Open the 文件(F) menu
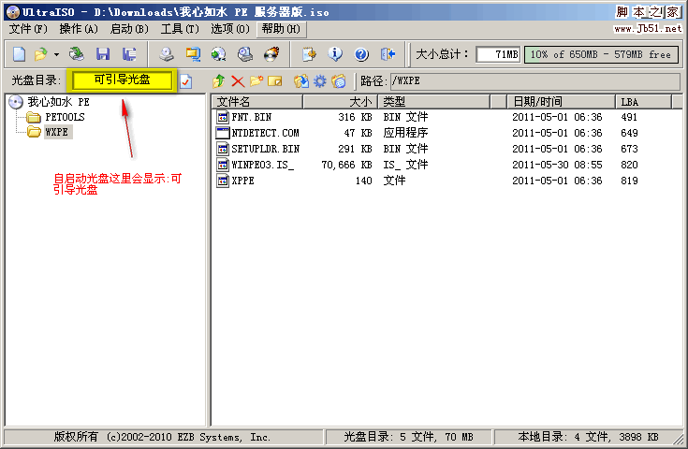Screen dimensions: 688x449 pyautogui.click(x=28, y=29)
